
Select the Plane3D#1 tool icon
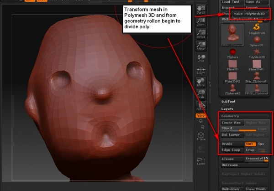(x=257, y=65)
